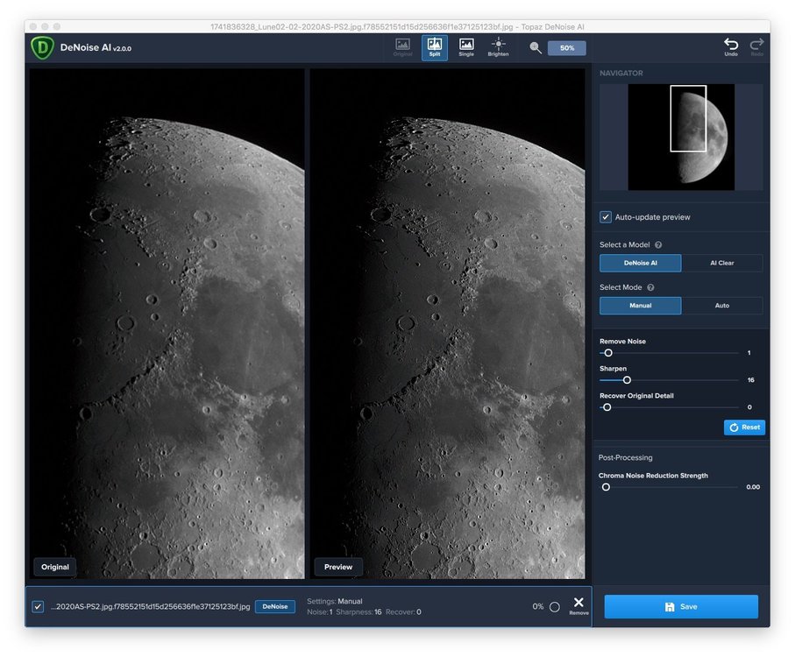Screen dimensions: 795x657
Task: Click the Navigator moon thumbnail
Action: tap(681, 138)
